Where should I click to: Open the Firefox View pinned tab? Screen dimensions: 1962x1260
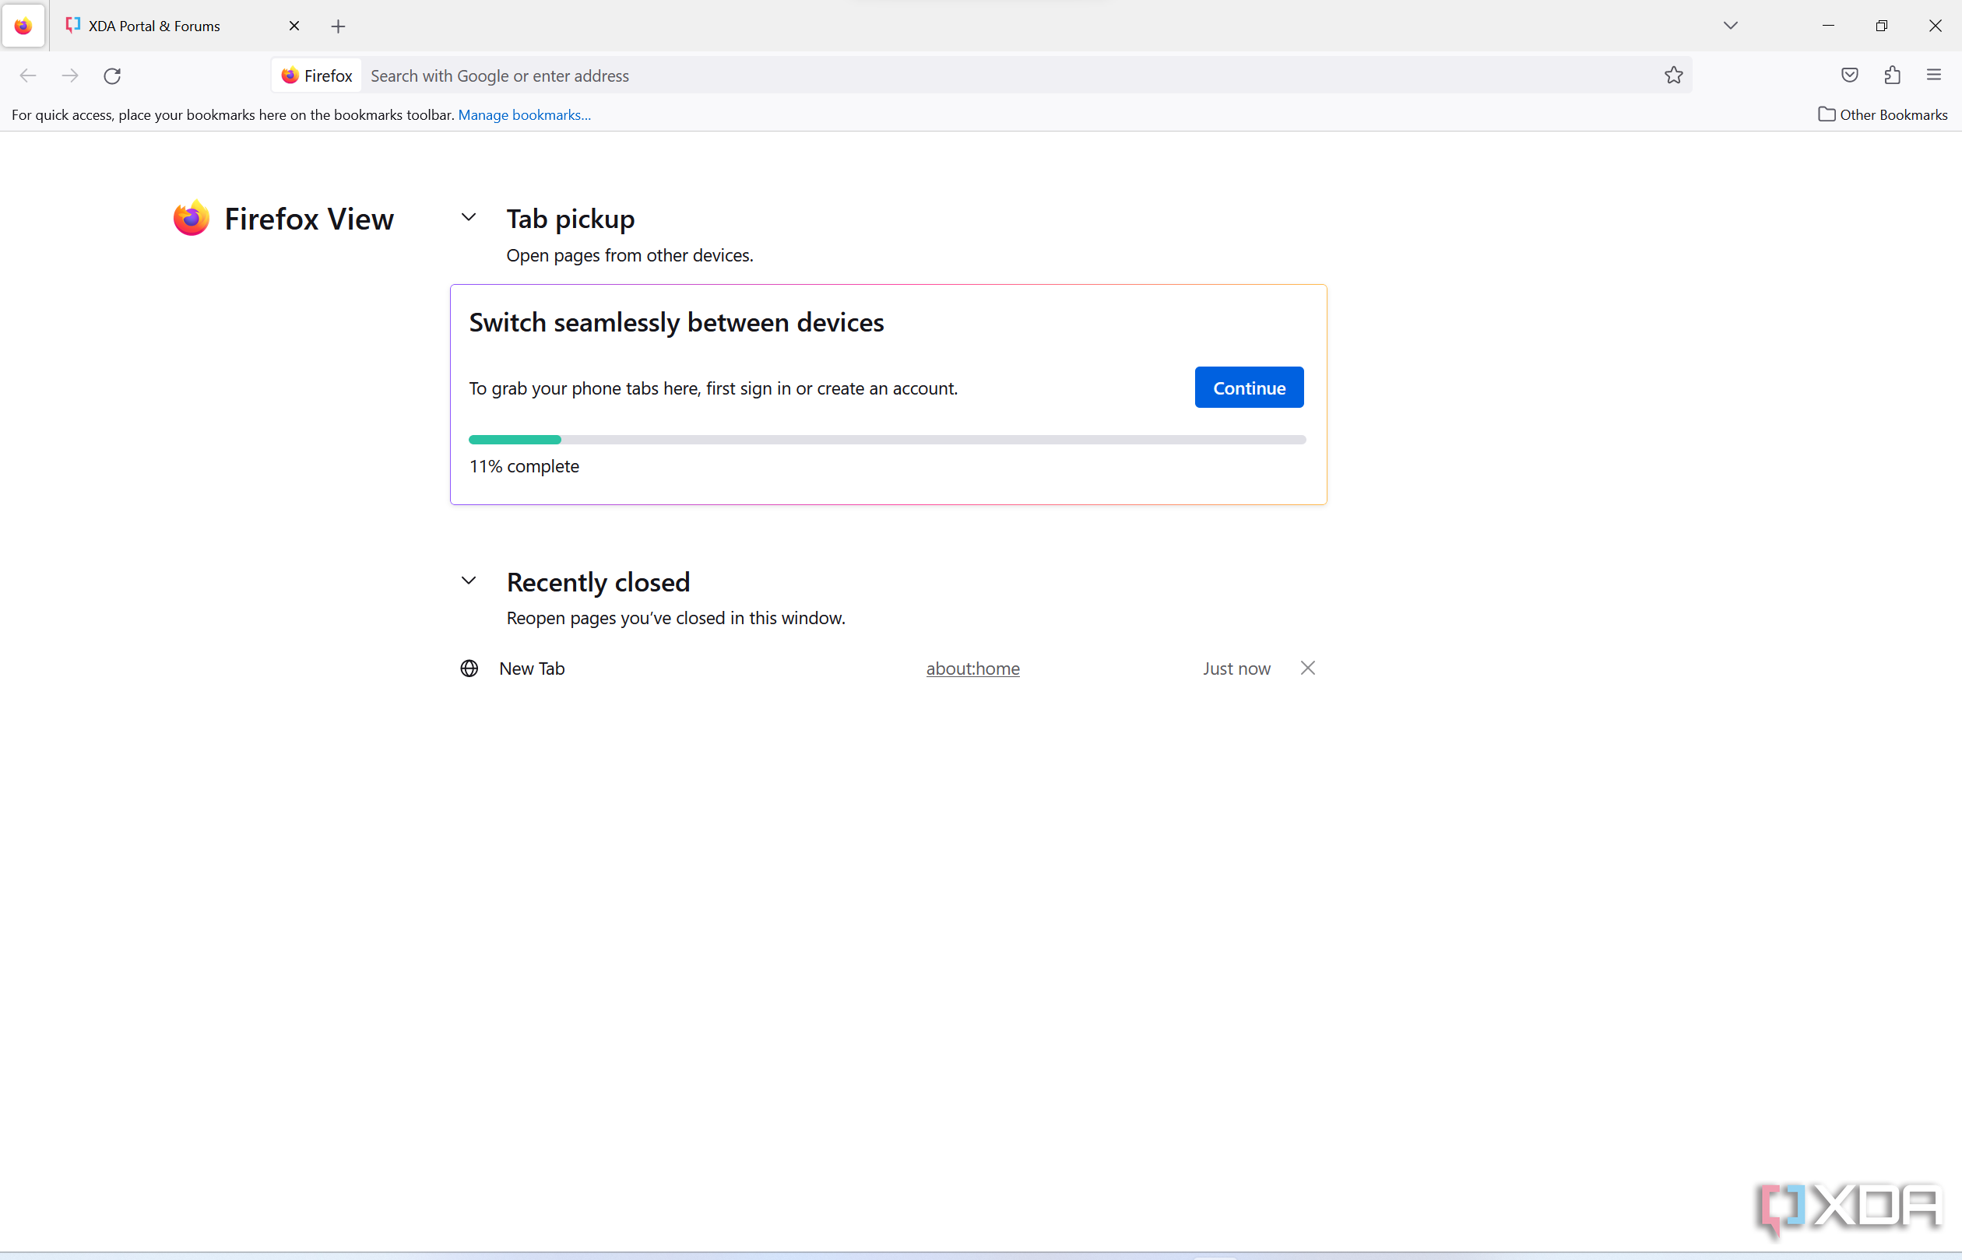[23, 26]
